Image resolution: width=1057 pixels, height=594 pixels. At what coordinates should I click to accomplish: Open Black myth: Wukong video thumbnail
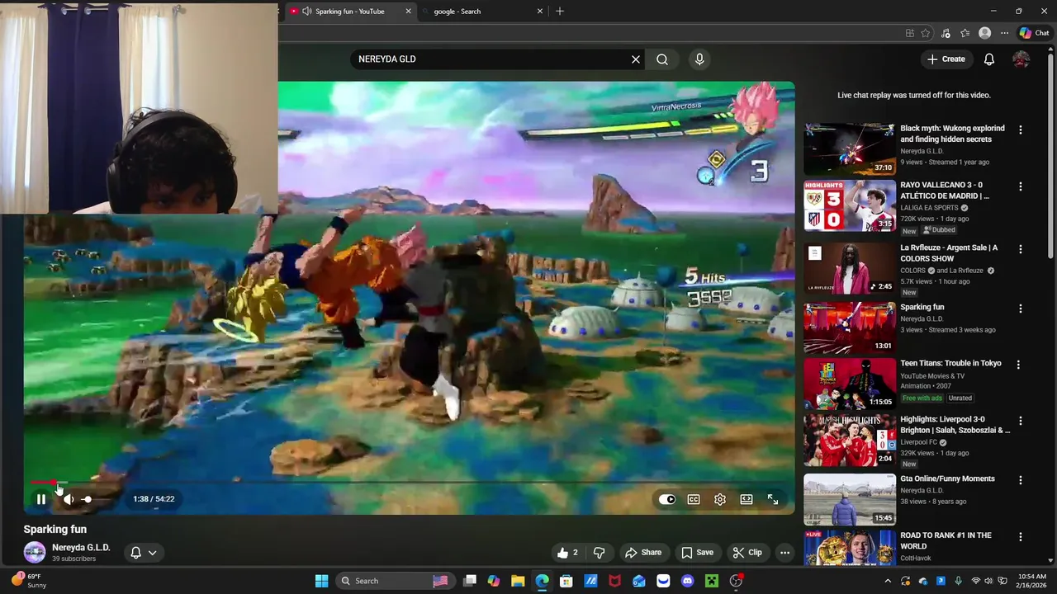tap(850, 149)
